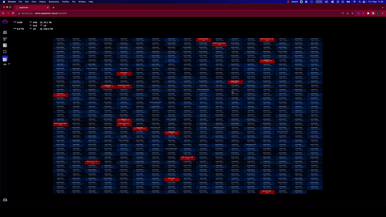This screenshot has height=217, width=386.
Task: Click the 229.2 TB stat value
Action: click(48, 29)
